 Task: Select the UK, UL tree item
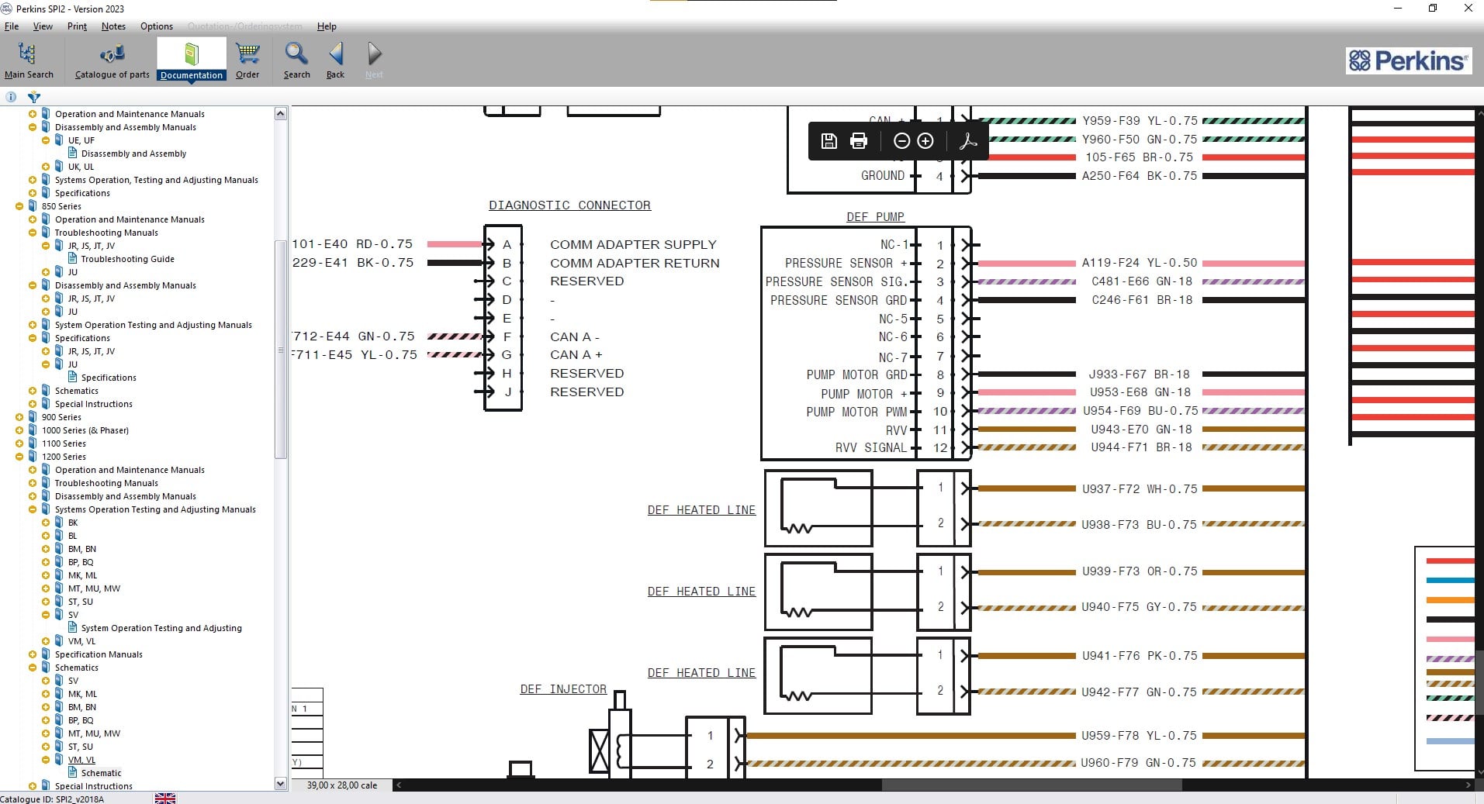coord(81,167)
